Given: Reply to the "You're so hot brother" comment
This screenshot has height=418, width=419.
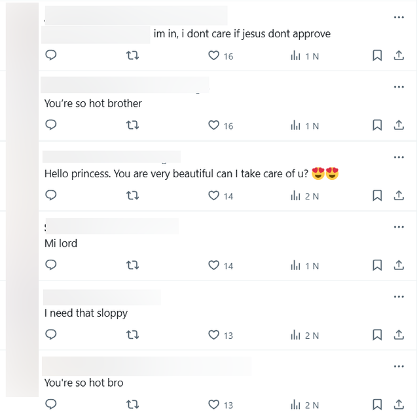Looking at the screenshot, I should point(51,125).
